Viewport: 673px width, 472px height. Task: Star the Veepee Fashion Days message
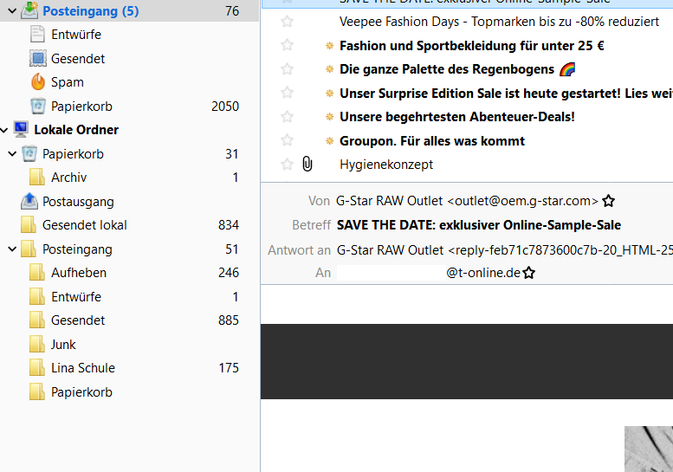point(288,22)
